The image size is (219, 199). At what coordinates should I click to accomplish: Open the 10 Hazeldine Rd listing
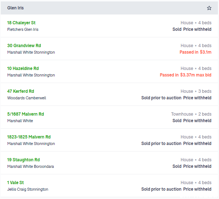[23, 69]
